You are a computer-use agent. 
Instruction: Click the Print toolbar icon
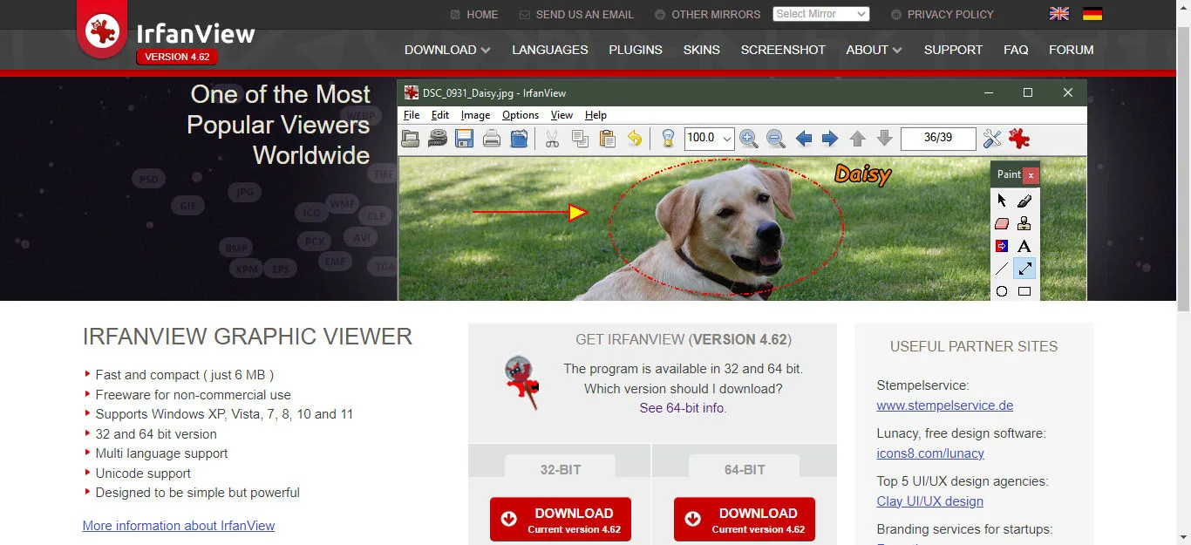[x=492, y=138]
